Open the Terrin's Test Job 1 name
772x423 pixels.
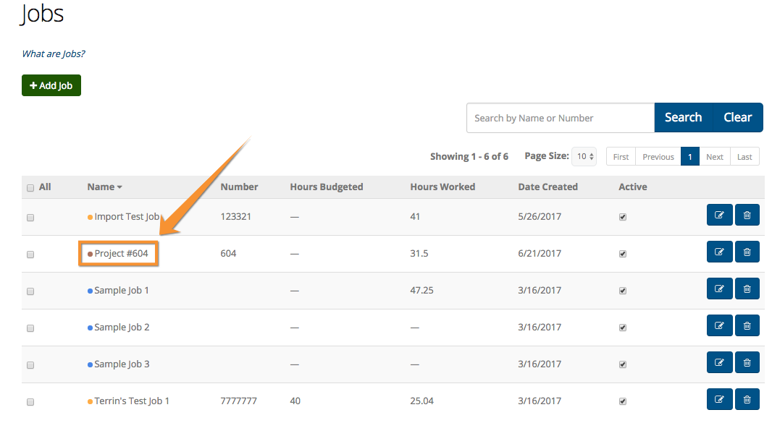[x=132, y=401]
